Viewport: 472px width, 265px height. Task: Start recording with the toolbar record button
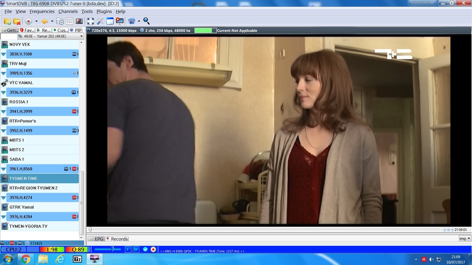28,21
